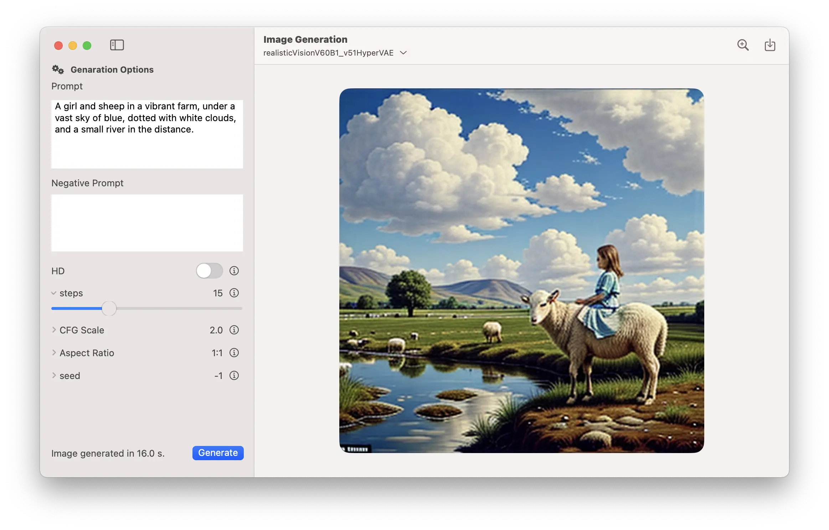Expand the CFG Scale section
Image resolution: width=829 pixels, height=530 pixels.
coord(54,330)
